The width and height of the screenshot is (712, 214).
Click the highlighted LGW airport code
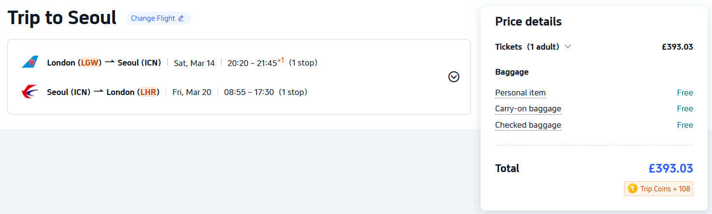pos(89,63)
